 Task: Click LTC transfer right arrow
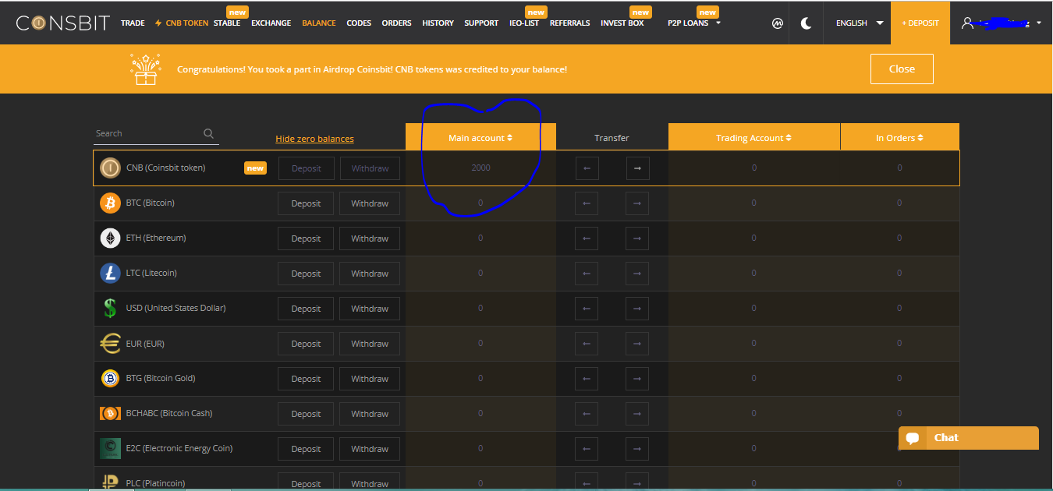[x=637, y=274]
